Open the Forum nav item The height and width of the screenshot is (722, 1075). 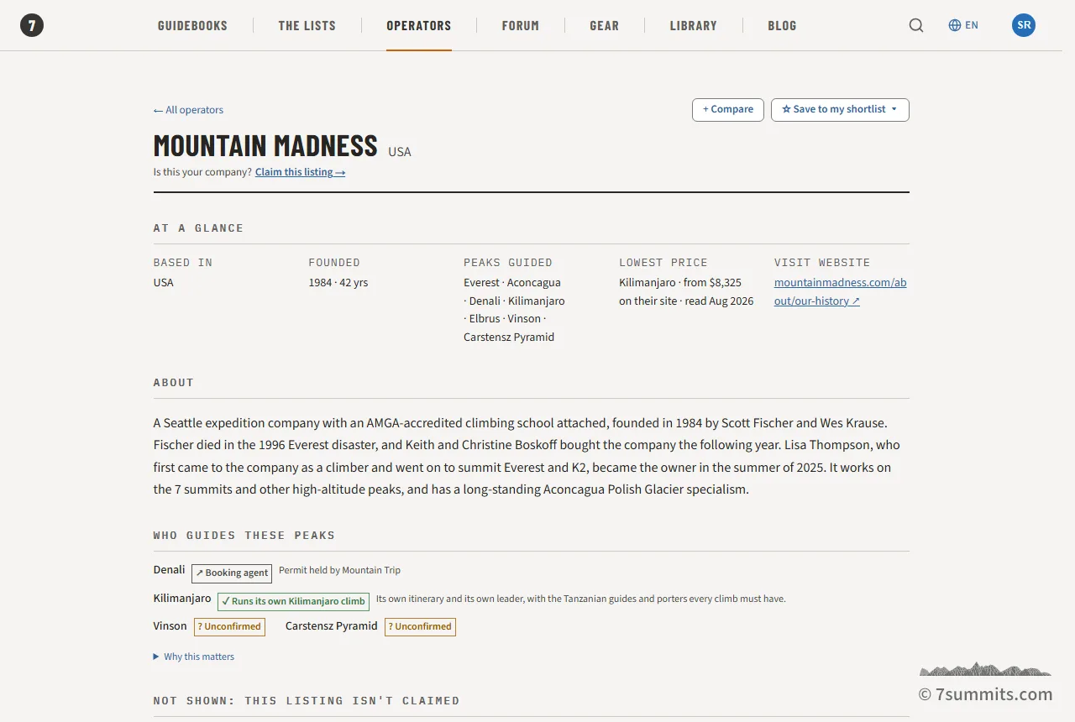[521, 25]
